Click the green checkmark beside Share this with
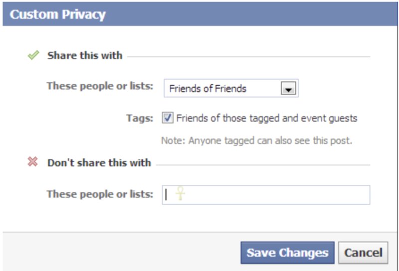Viewport: 399px width, 271px height. (x=33, y=55)
